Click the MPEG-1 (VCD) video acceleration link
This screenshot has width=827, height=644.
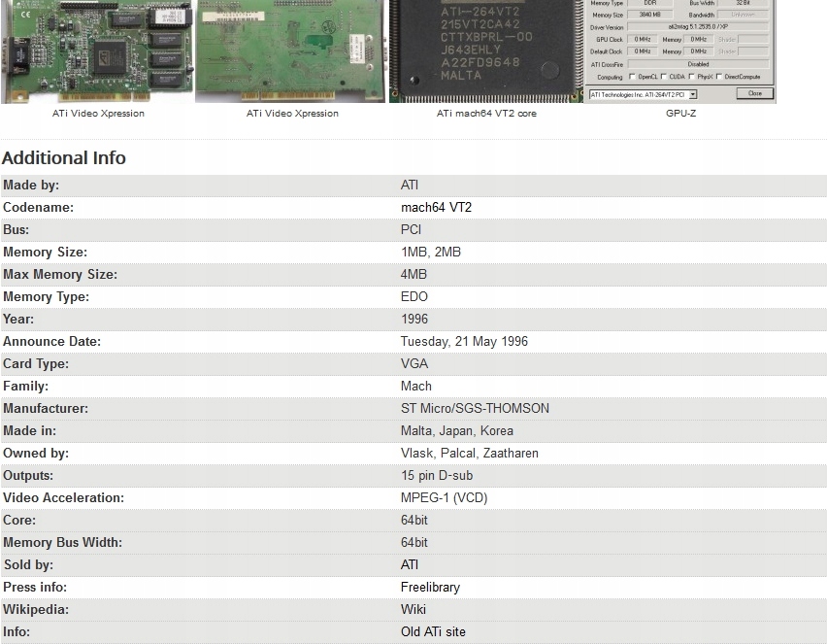coord(445,497)
